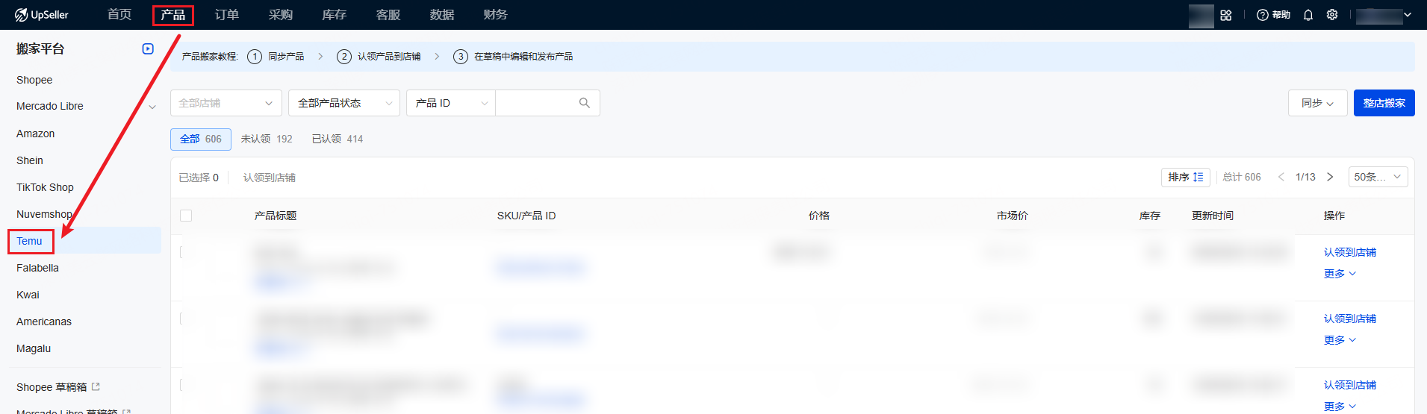Switch to the 已认领 414 tab
The height and width of the screenshot is (414, 1427).
tap(338, 139)
